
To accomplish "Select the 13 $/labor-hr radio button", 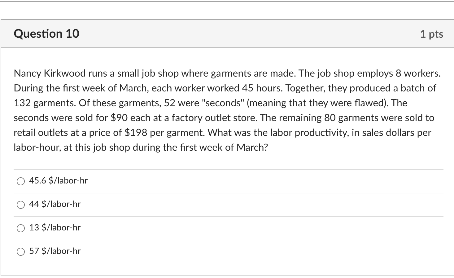I will coord(21,228).
